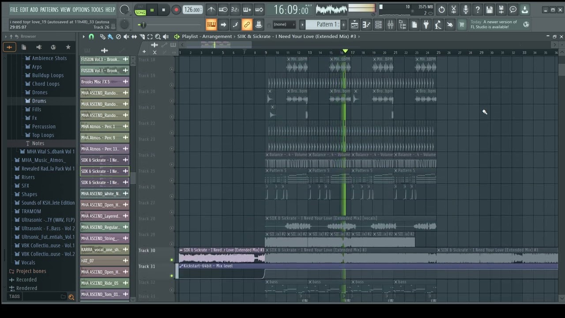Expand the Risers folder in browser
Screen dimensions: 565x318
click(x=28, y=177)
